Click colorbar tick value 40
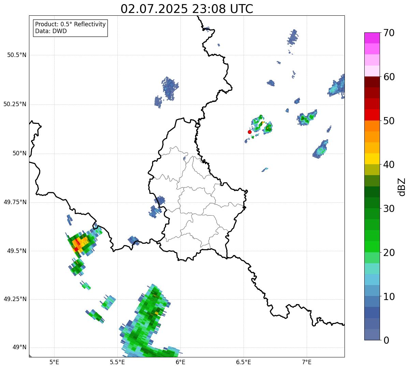Image resolution: width=410 pixels, height=369 pixels. [x=389, y=165]
